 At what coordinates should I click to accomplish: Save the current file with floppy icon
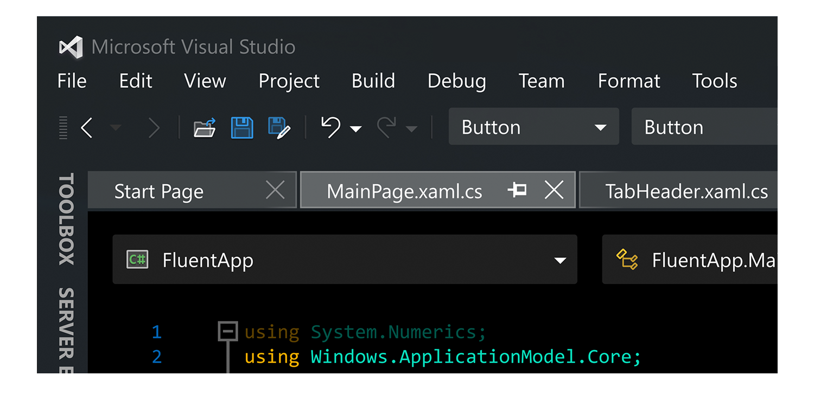click(242, 127)
